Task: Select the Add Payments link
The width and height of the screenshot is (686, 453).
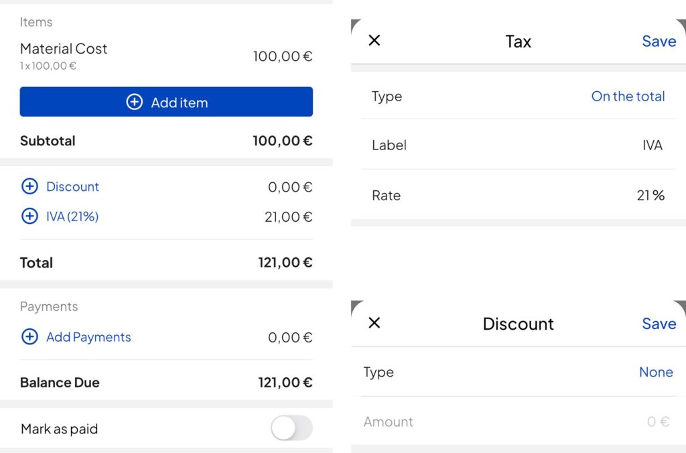Action: click(88, 337)
